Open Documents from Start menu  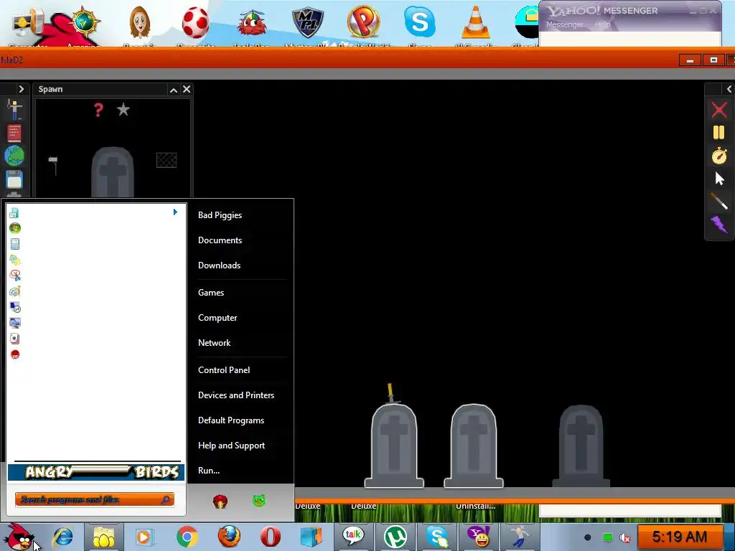[220, 240]
